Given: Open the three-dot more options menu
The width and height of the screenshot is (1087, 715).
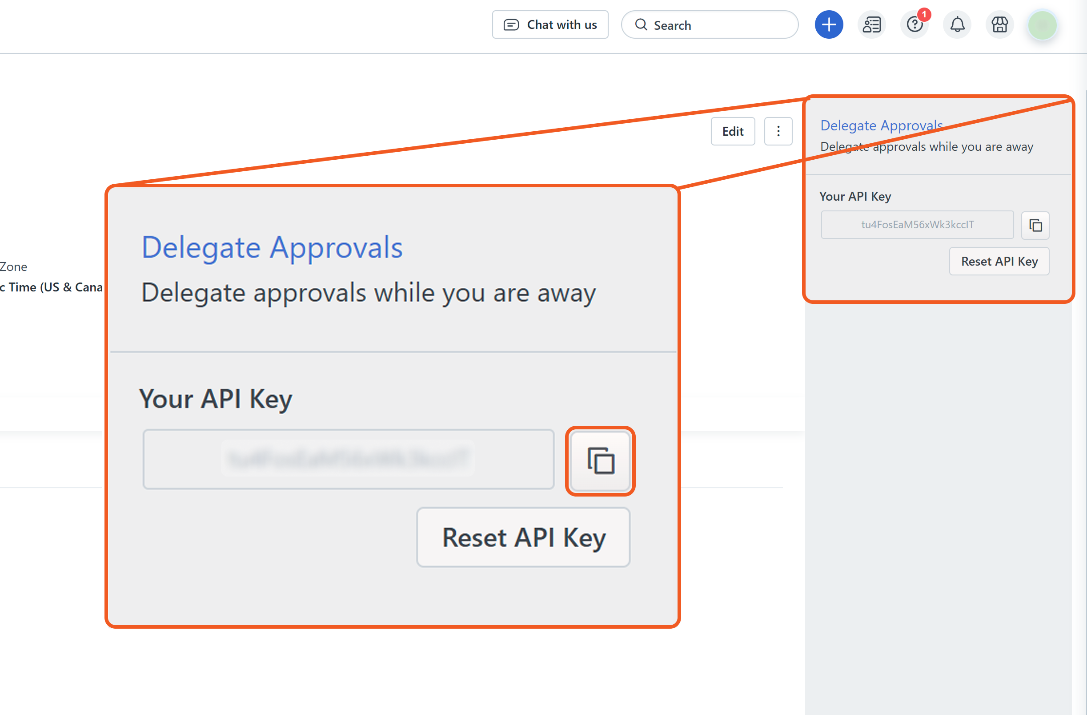Looking at the screenshot, I should tap(778, 132).
